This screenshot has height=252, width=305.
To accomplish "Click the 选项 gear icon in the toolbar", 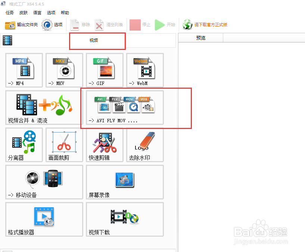I will [x=47, y=25].
